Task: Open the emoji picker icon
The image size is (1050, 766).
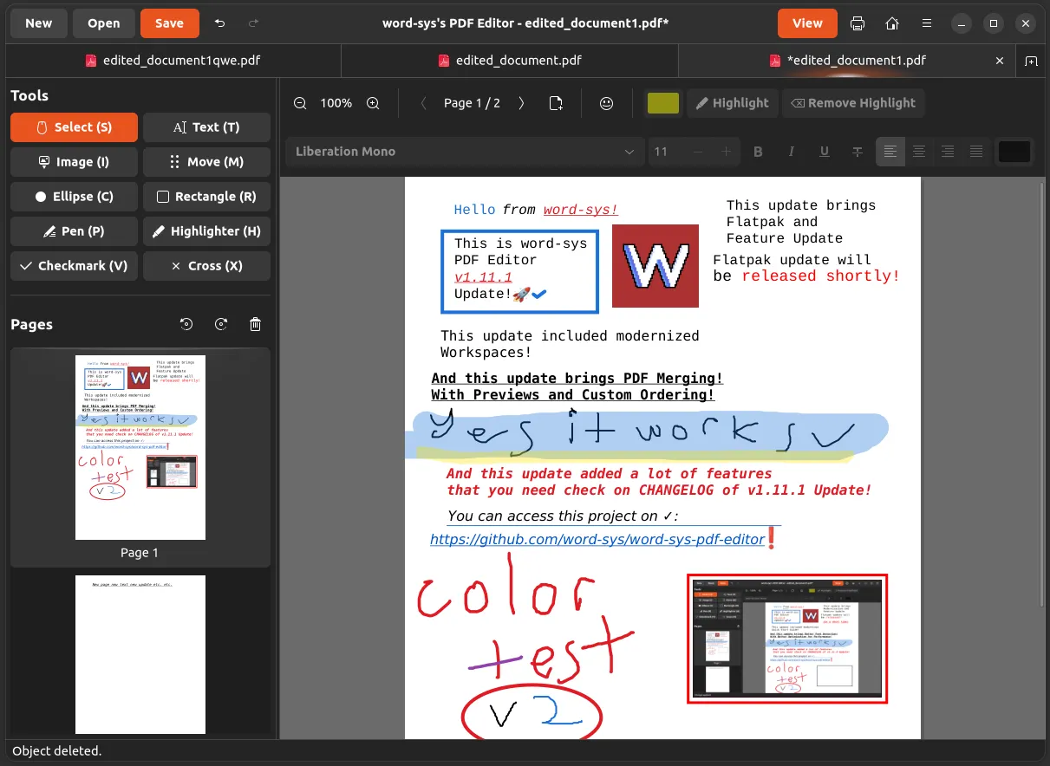Action: click(607, 103)
